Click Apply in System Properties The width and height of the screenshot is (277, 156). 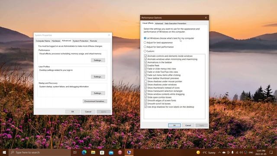click(103, 112)
